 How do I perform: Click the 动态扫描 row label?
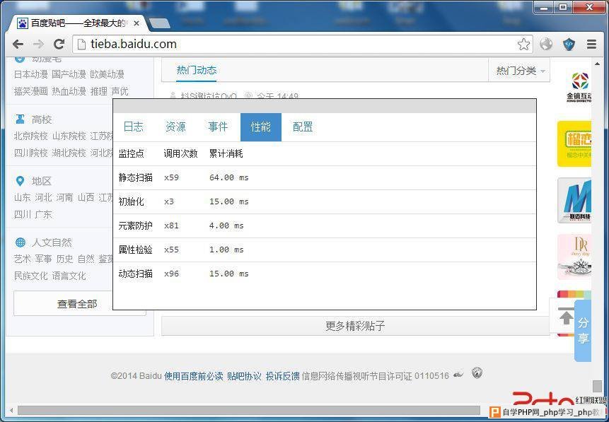point(136,274)
